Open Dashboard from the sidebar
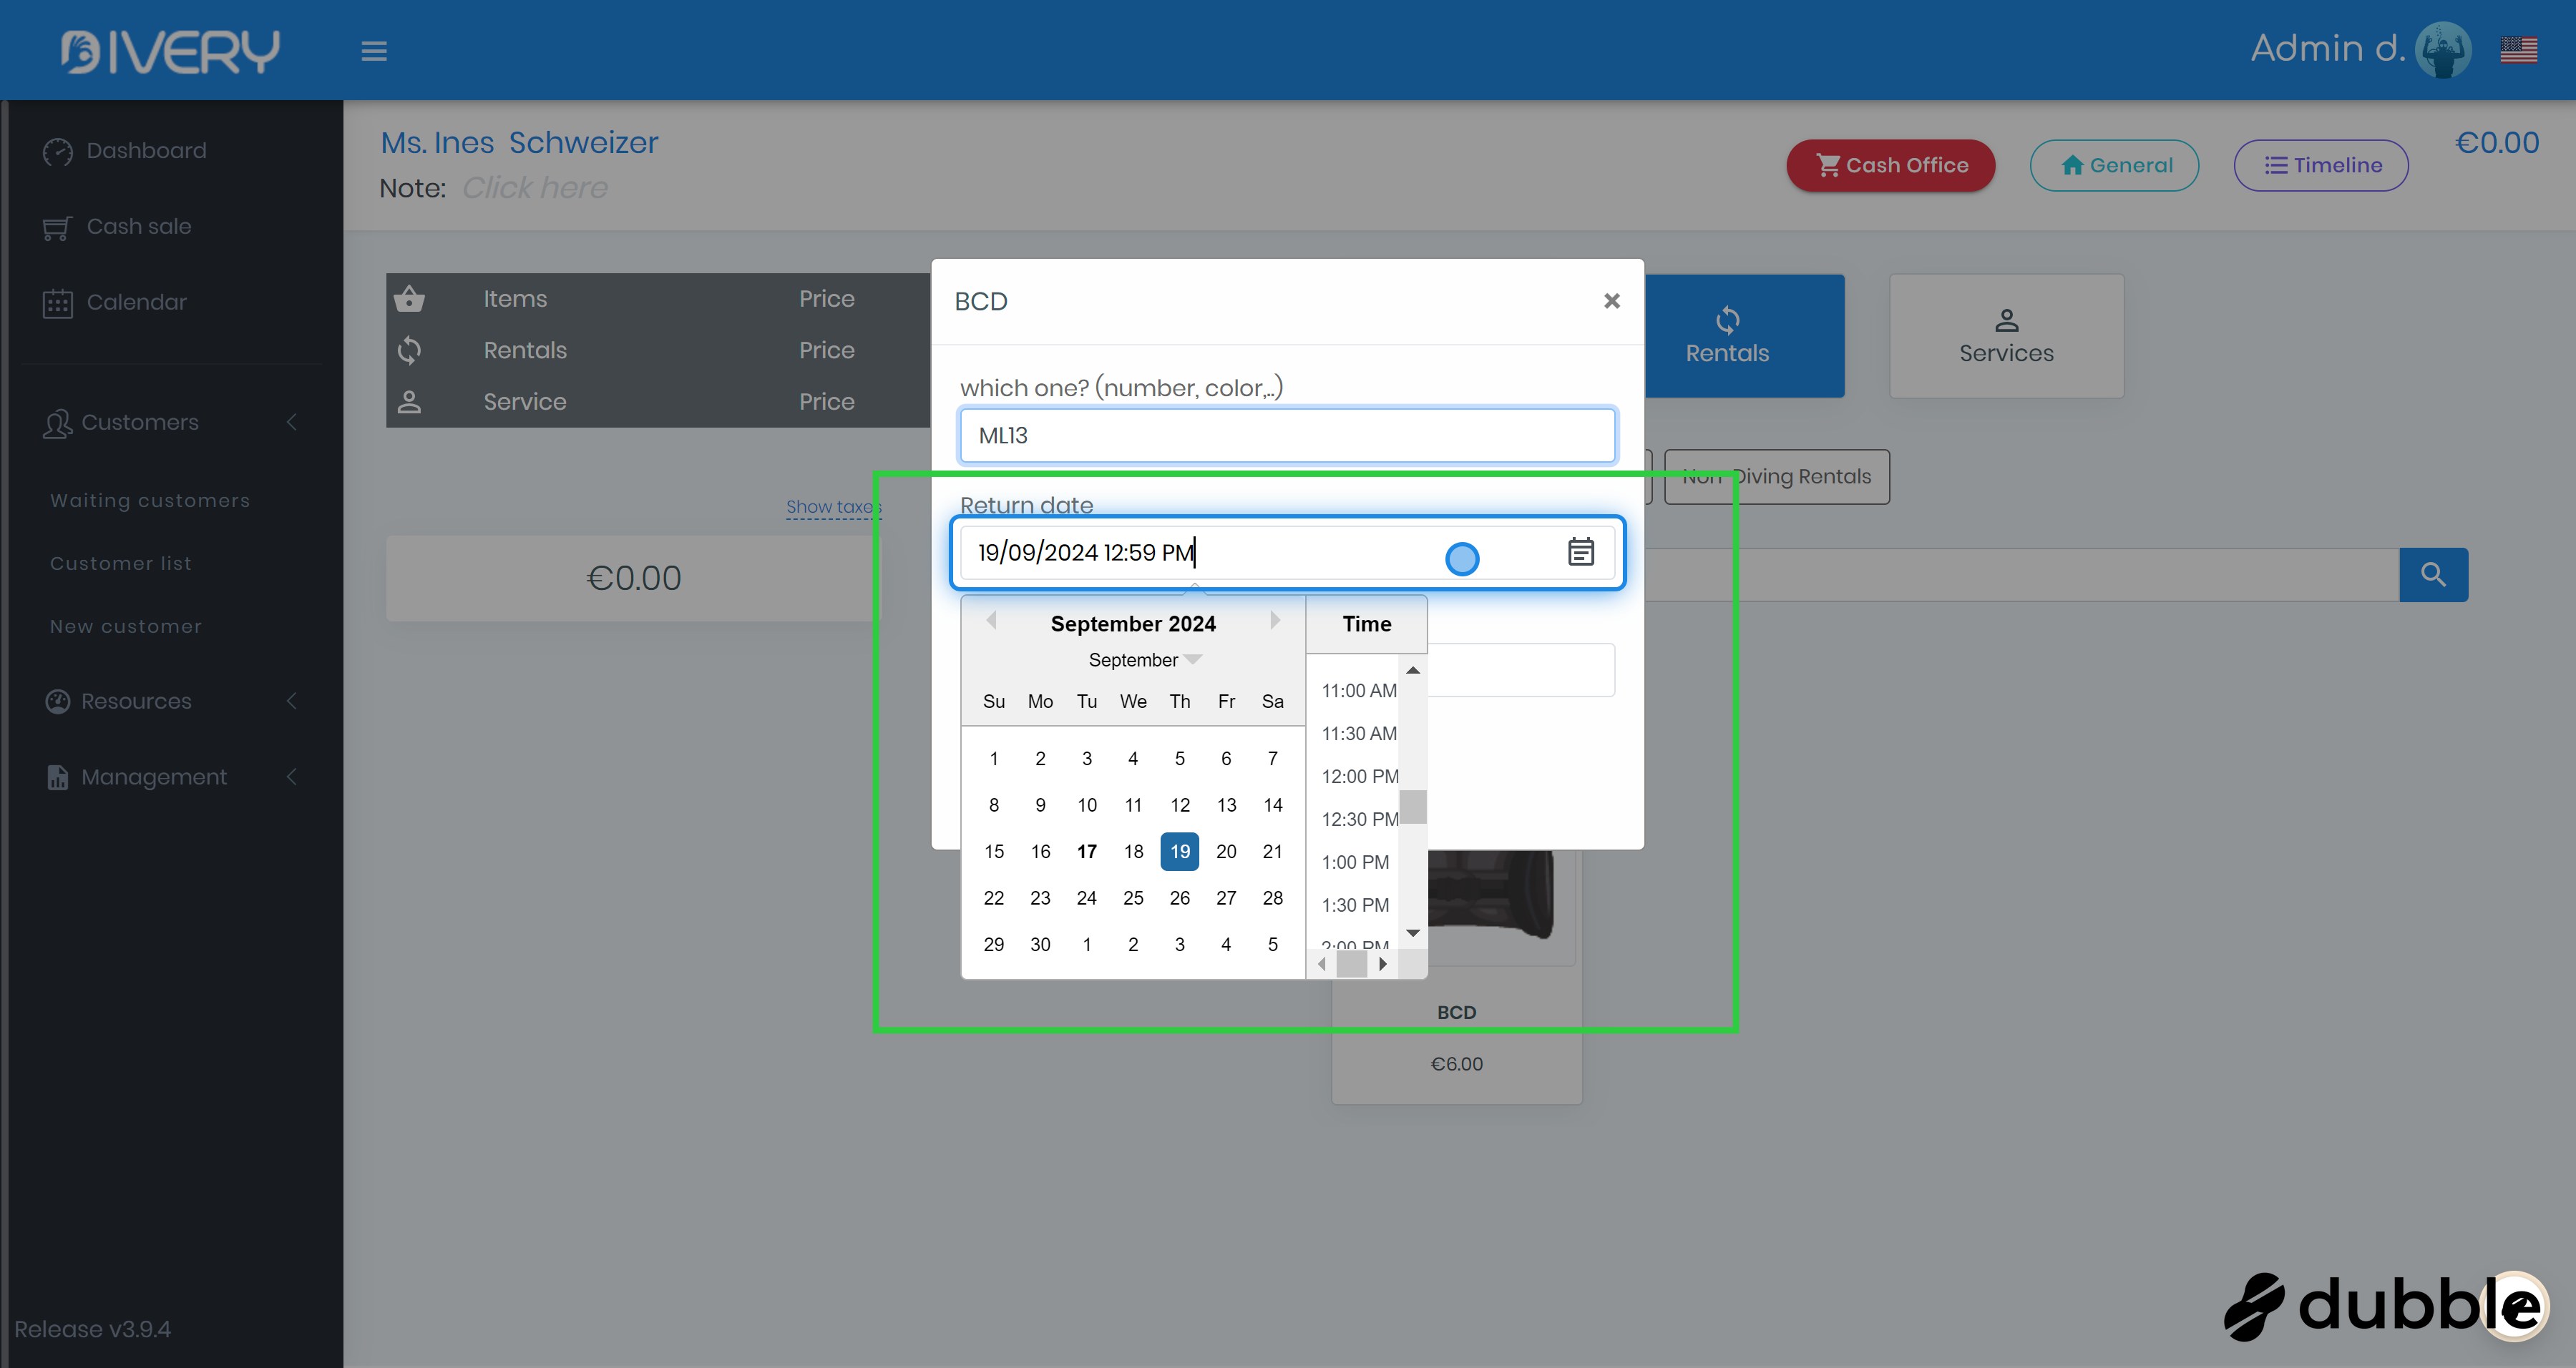Image resolution: width=2576 pixels, height=1368 pixels. point(146,151)
